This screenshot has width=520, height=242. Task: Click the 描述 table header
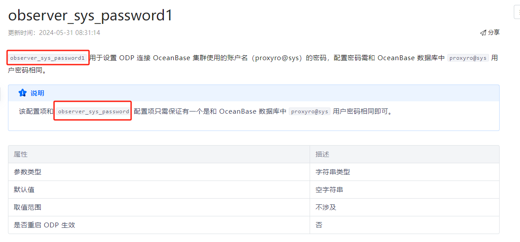(404, 154)
